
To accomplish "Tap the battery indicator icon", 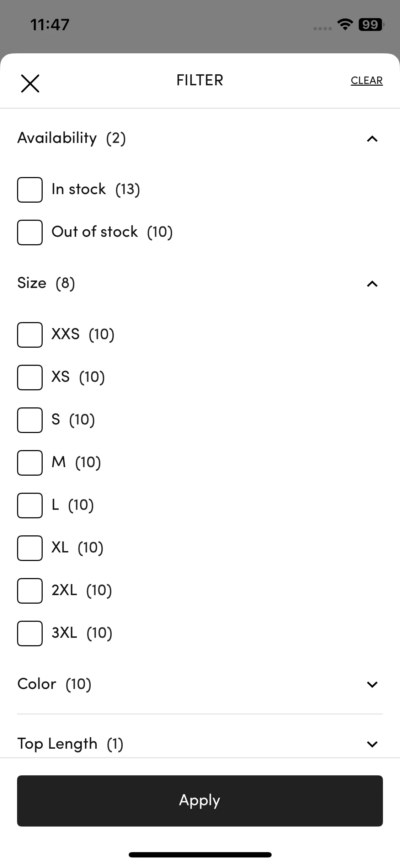I will [x=371, y=25].
